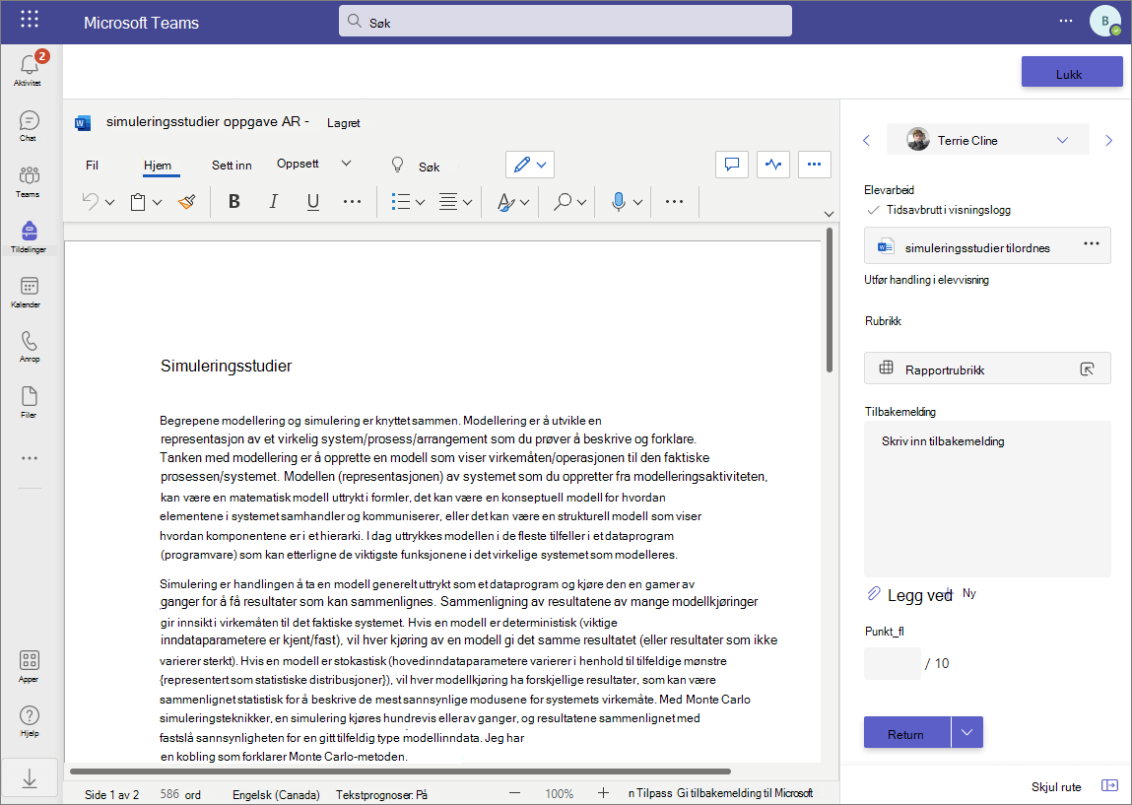This screenshot has height=805, width=1132.
Task: Click the catch-up activity pulse icon
Action: [x=773, y=165]
